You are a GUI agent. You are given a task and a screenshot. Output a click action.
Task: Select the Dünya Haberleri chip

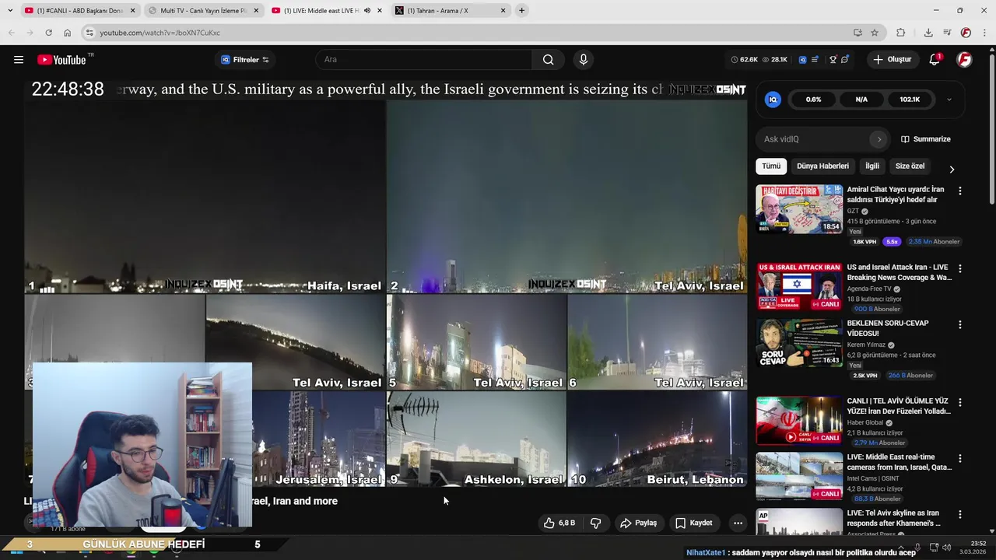pyautogui.click(x=822, y=166)
